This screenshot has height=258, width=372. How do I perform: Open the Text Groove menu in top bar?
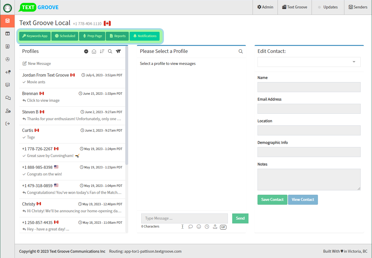click(x=295, y=7)
